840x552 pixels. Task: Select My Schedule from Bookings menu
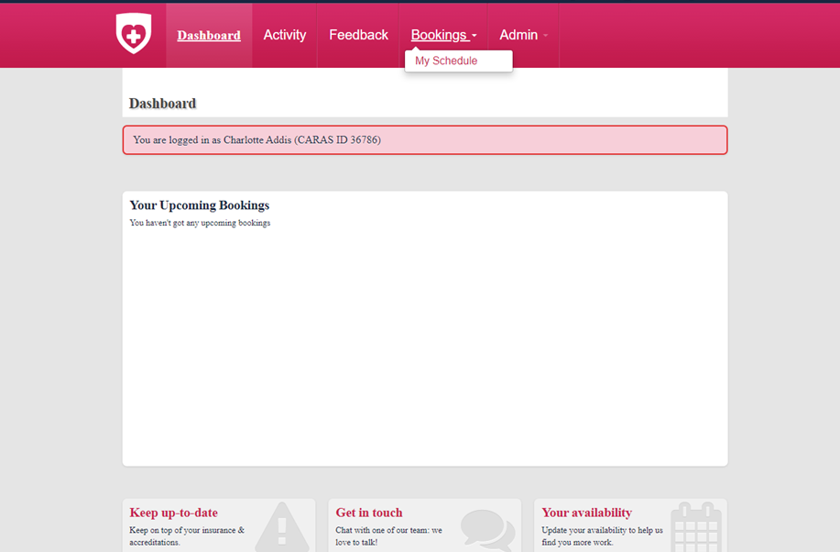click(x=446, y=61)
